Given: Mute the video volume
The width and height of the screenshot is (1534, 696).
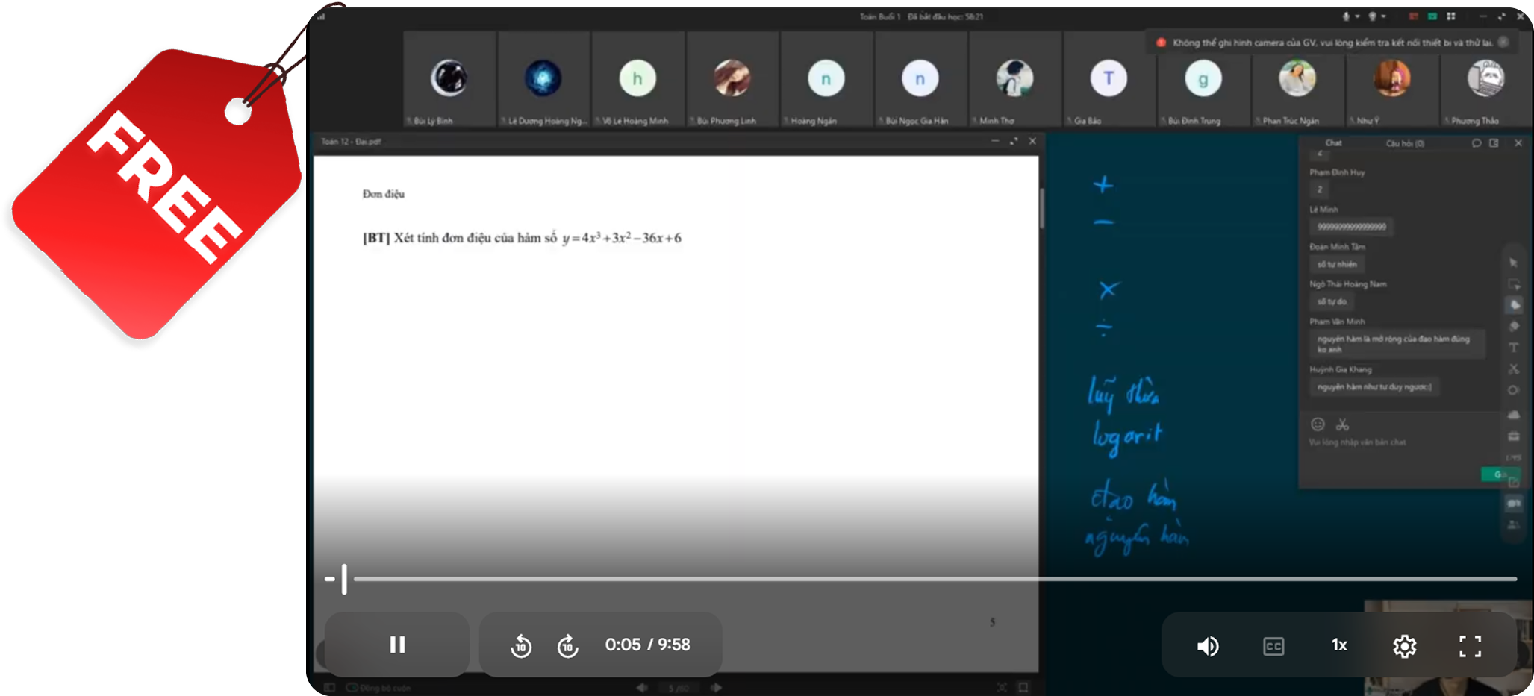Looking at the screenshot, I should click(x=1208, y=646).
